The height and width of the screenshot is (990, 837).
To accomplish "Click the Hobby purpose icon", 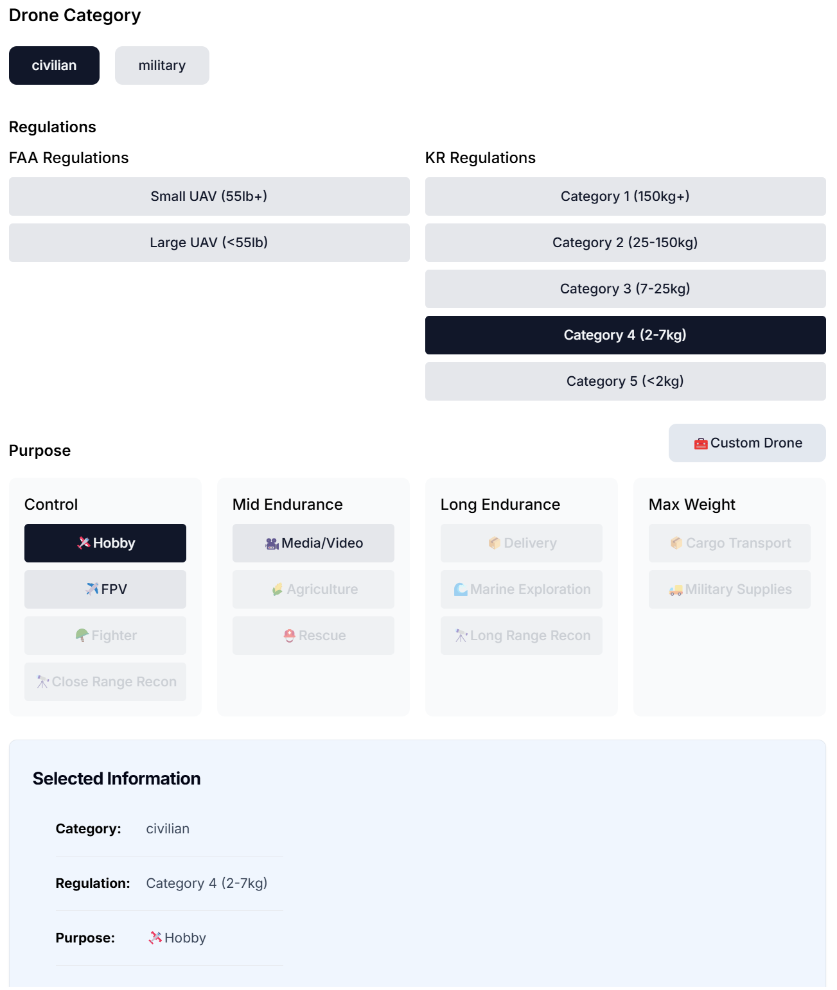I will click(x=84, y=543).
